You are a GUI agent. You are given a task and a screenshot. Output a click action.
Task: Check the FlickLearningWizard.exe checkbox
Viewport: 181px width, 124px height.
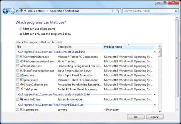point(18,61)
